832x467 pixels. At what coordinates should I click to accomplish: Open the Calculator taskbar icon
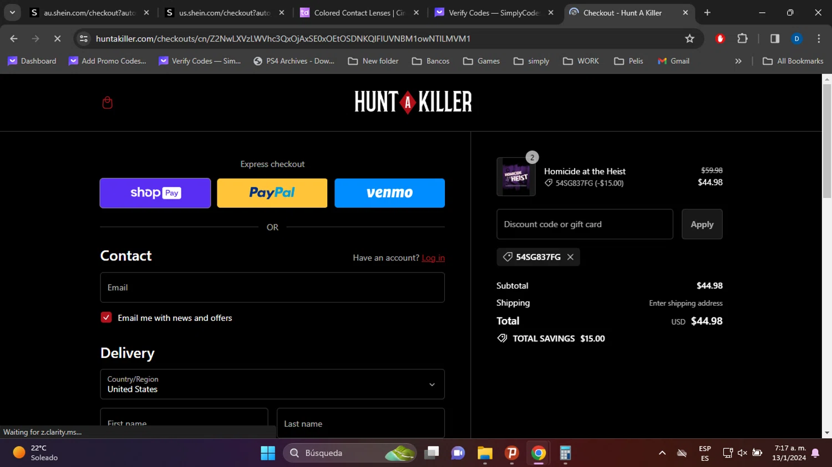pyautogui.click(x=565, y=453)
